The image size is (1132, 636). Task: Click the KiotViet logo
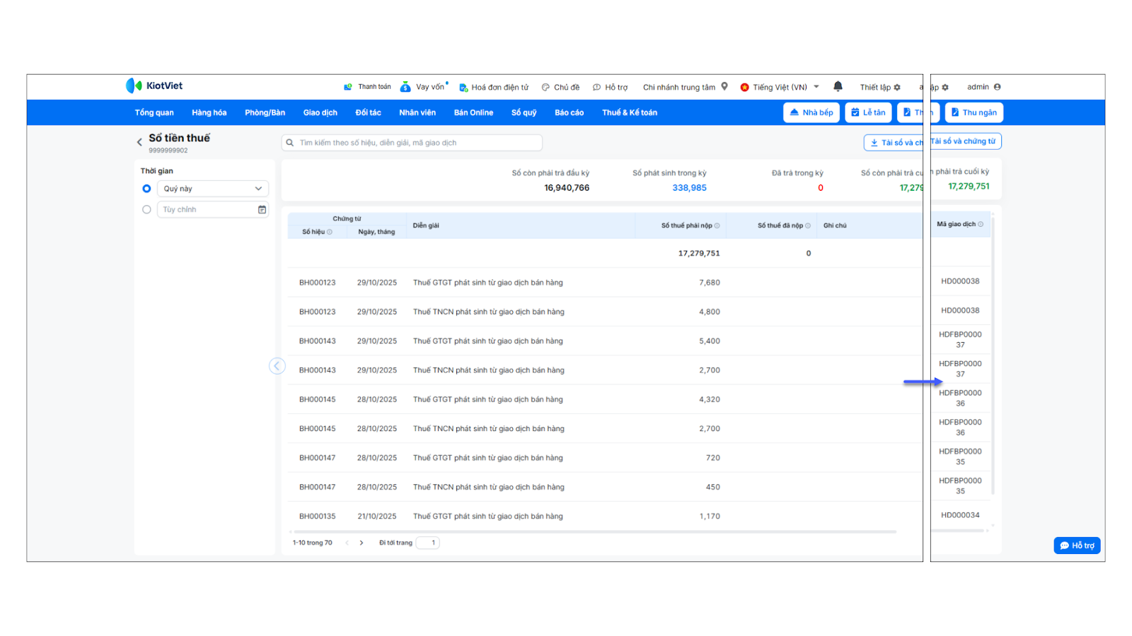click(x=154, y=86)
